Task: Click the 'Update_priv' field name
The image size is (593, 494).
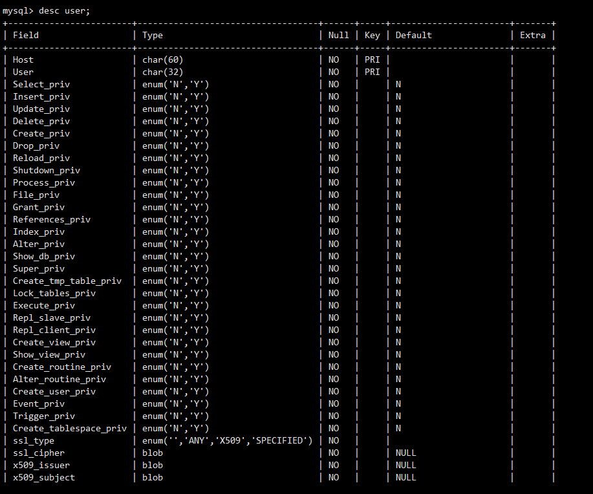Action: point(41,109)
